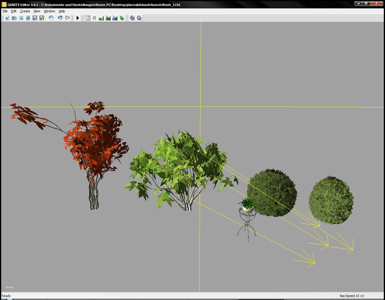Select the foliage paint mode icon

pyautogui.click(x=122, y=18)
